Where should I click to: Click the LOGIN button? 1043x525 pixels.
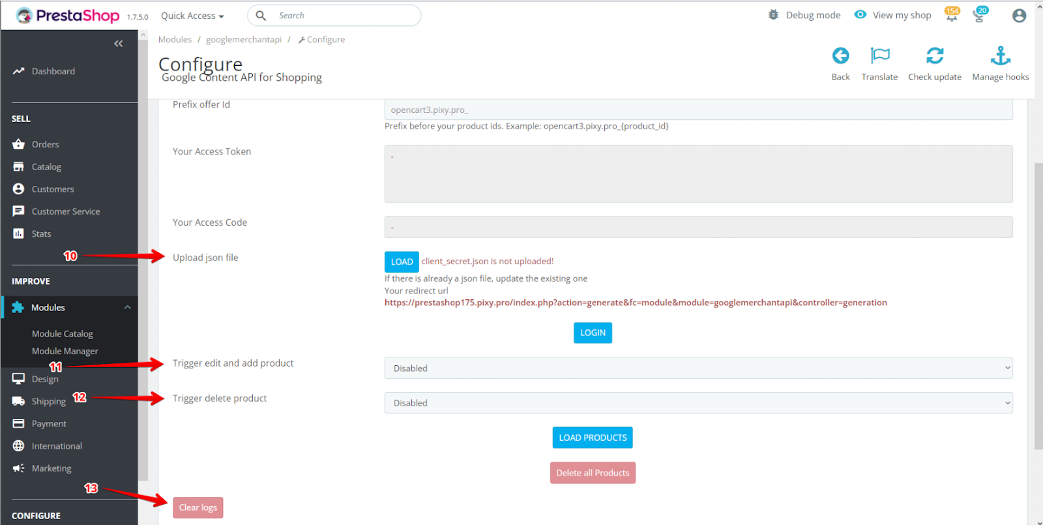(x=593, y=333)
